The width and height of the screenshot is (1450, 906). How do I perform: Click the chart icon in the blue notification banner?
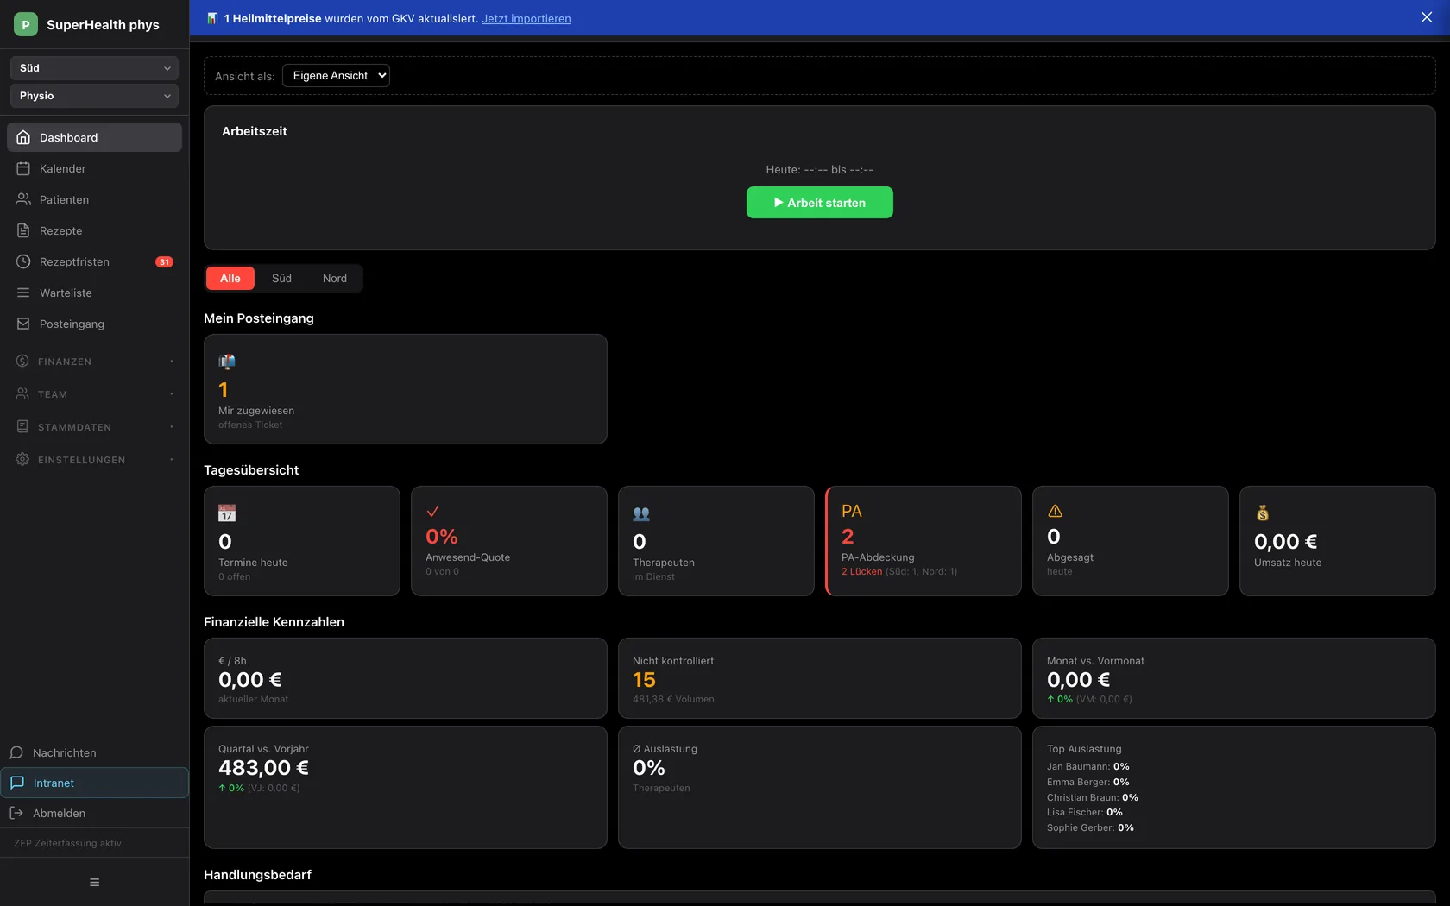click(212, 18)
